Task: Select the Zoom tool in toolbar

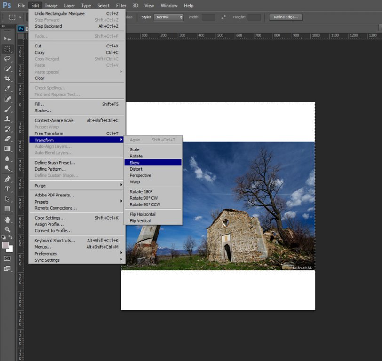Action: [8, 229]
